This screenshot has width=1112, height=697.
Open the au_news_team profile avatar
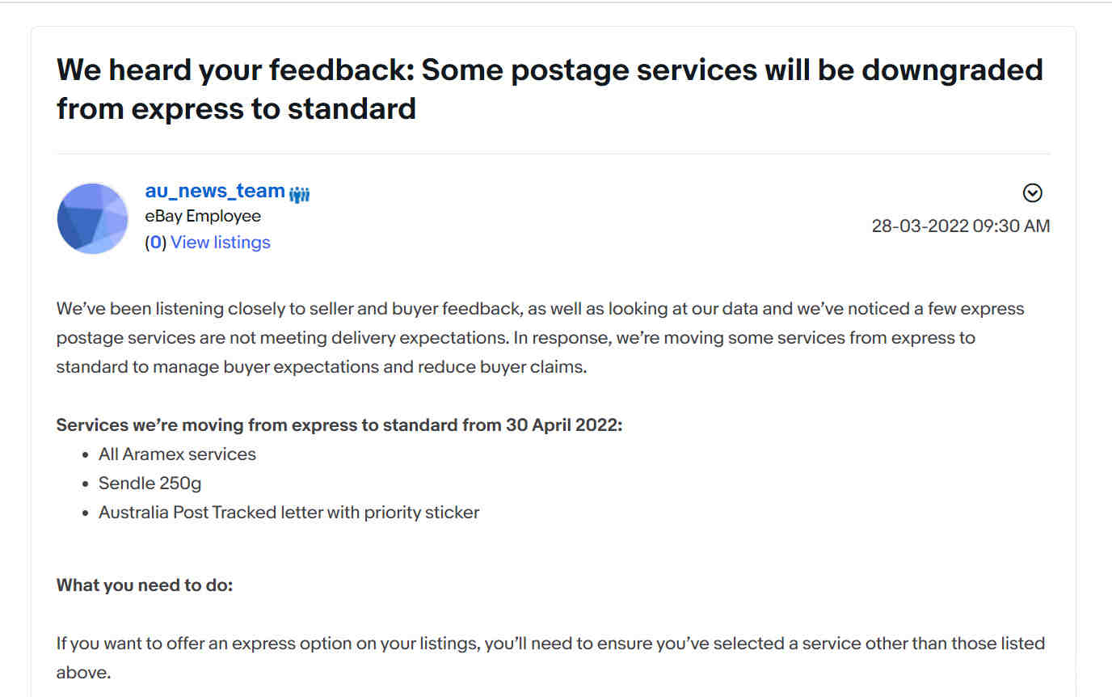(93, 218)
